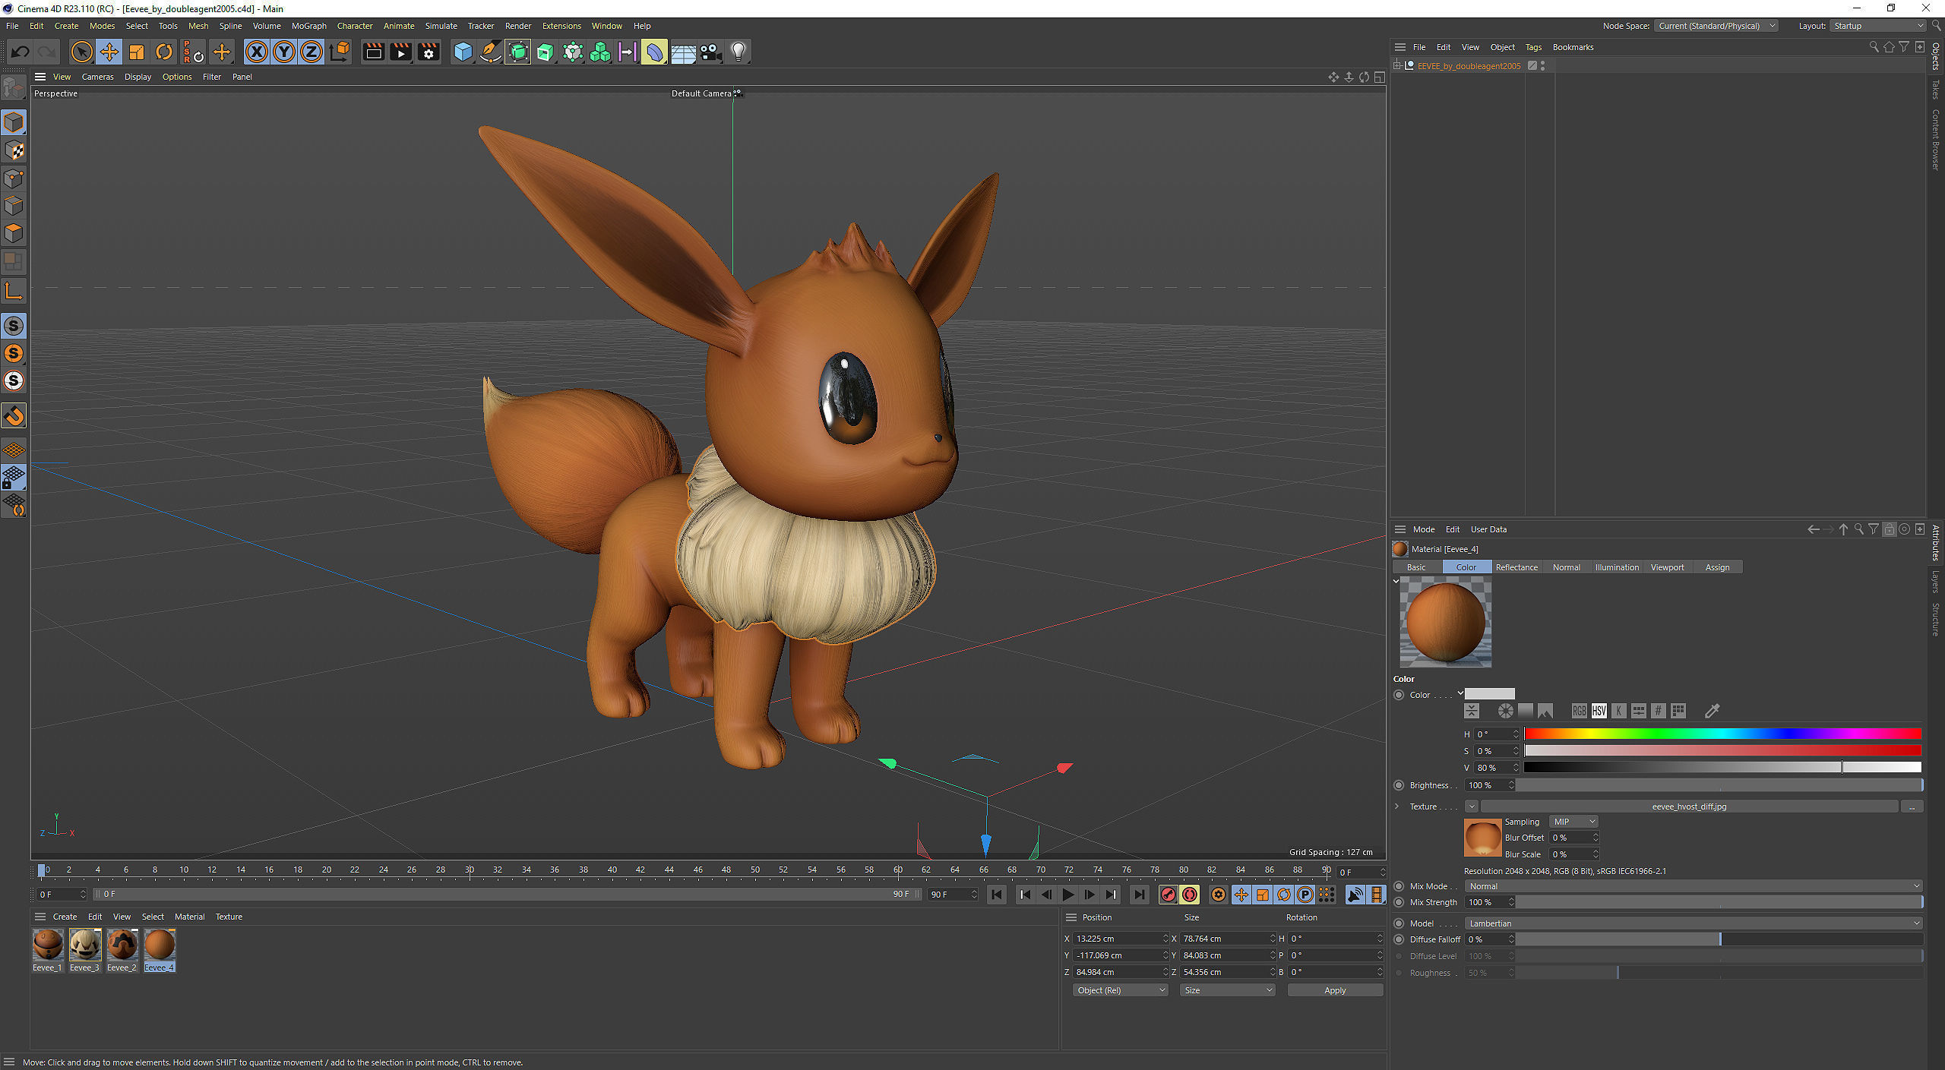Image resolution: width=1945 pixels, height=1070 pixels.
Task: Click the eevee_hvost_diff.jpg texture button
Action: tap(1689, 806)
